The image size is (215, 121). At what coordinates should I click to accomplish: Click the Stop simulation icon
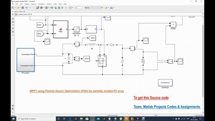click(66, 8)
